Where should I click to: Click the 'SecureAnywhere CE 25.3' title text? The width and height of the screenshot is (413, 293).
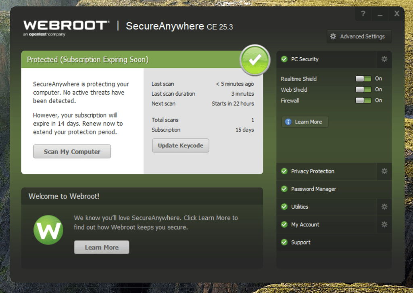(179, 26)
